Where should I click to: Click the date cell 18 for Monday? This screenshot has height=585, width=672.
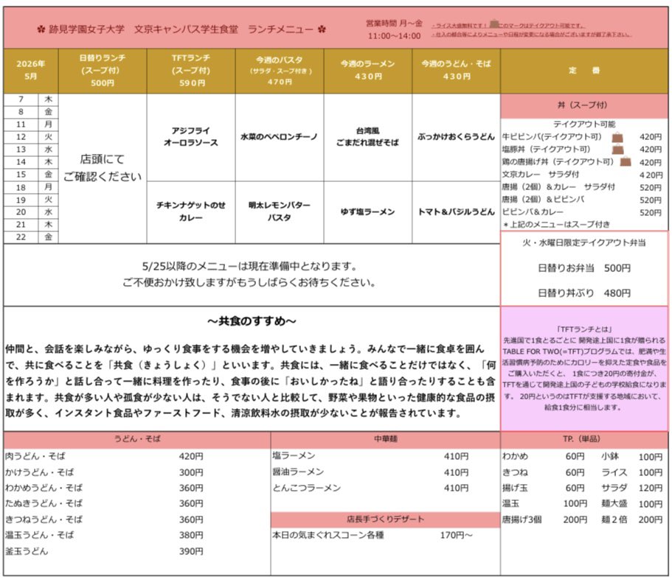tap(21, 187)
